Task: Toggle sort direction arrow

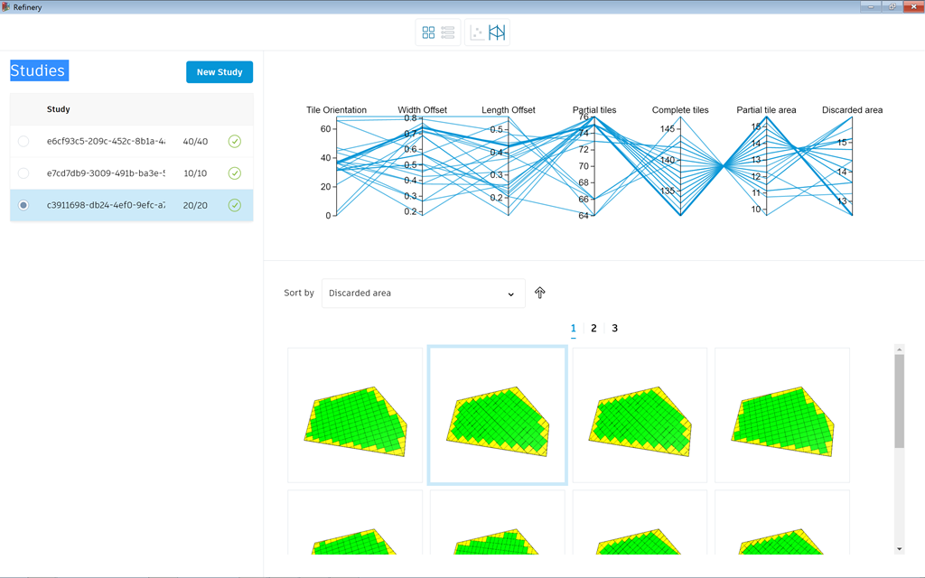Action: click(x=540, y=293)
